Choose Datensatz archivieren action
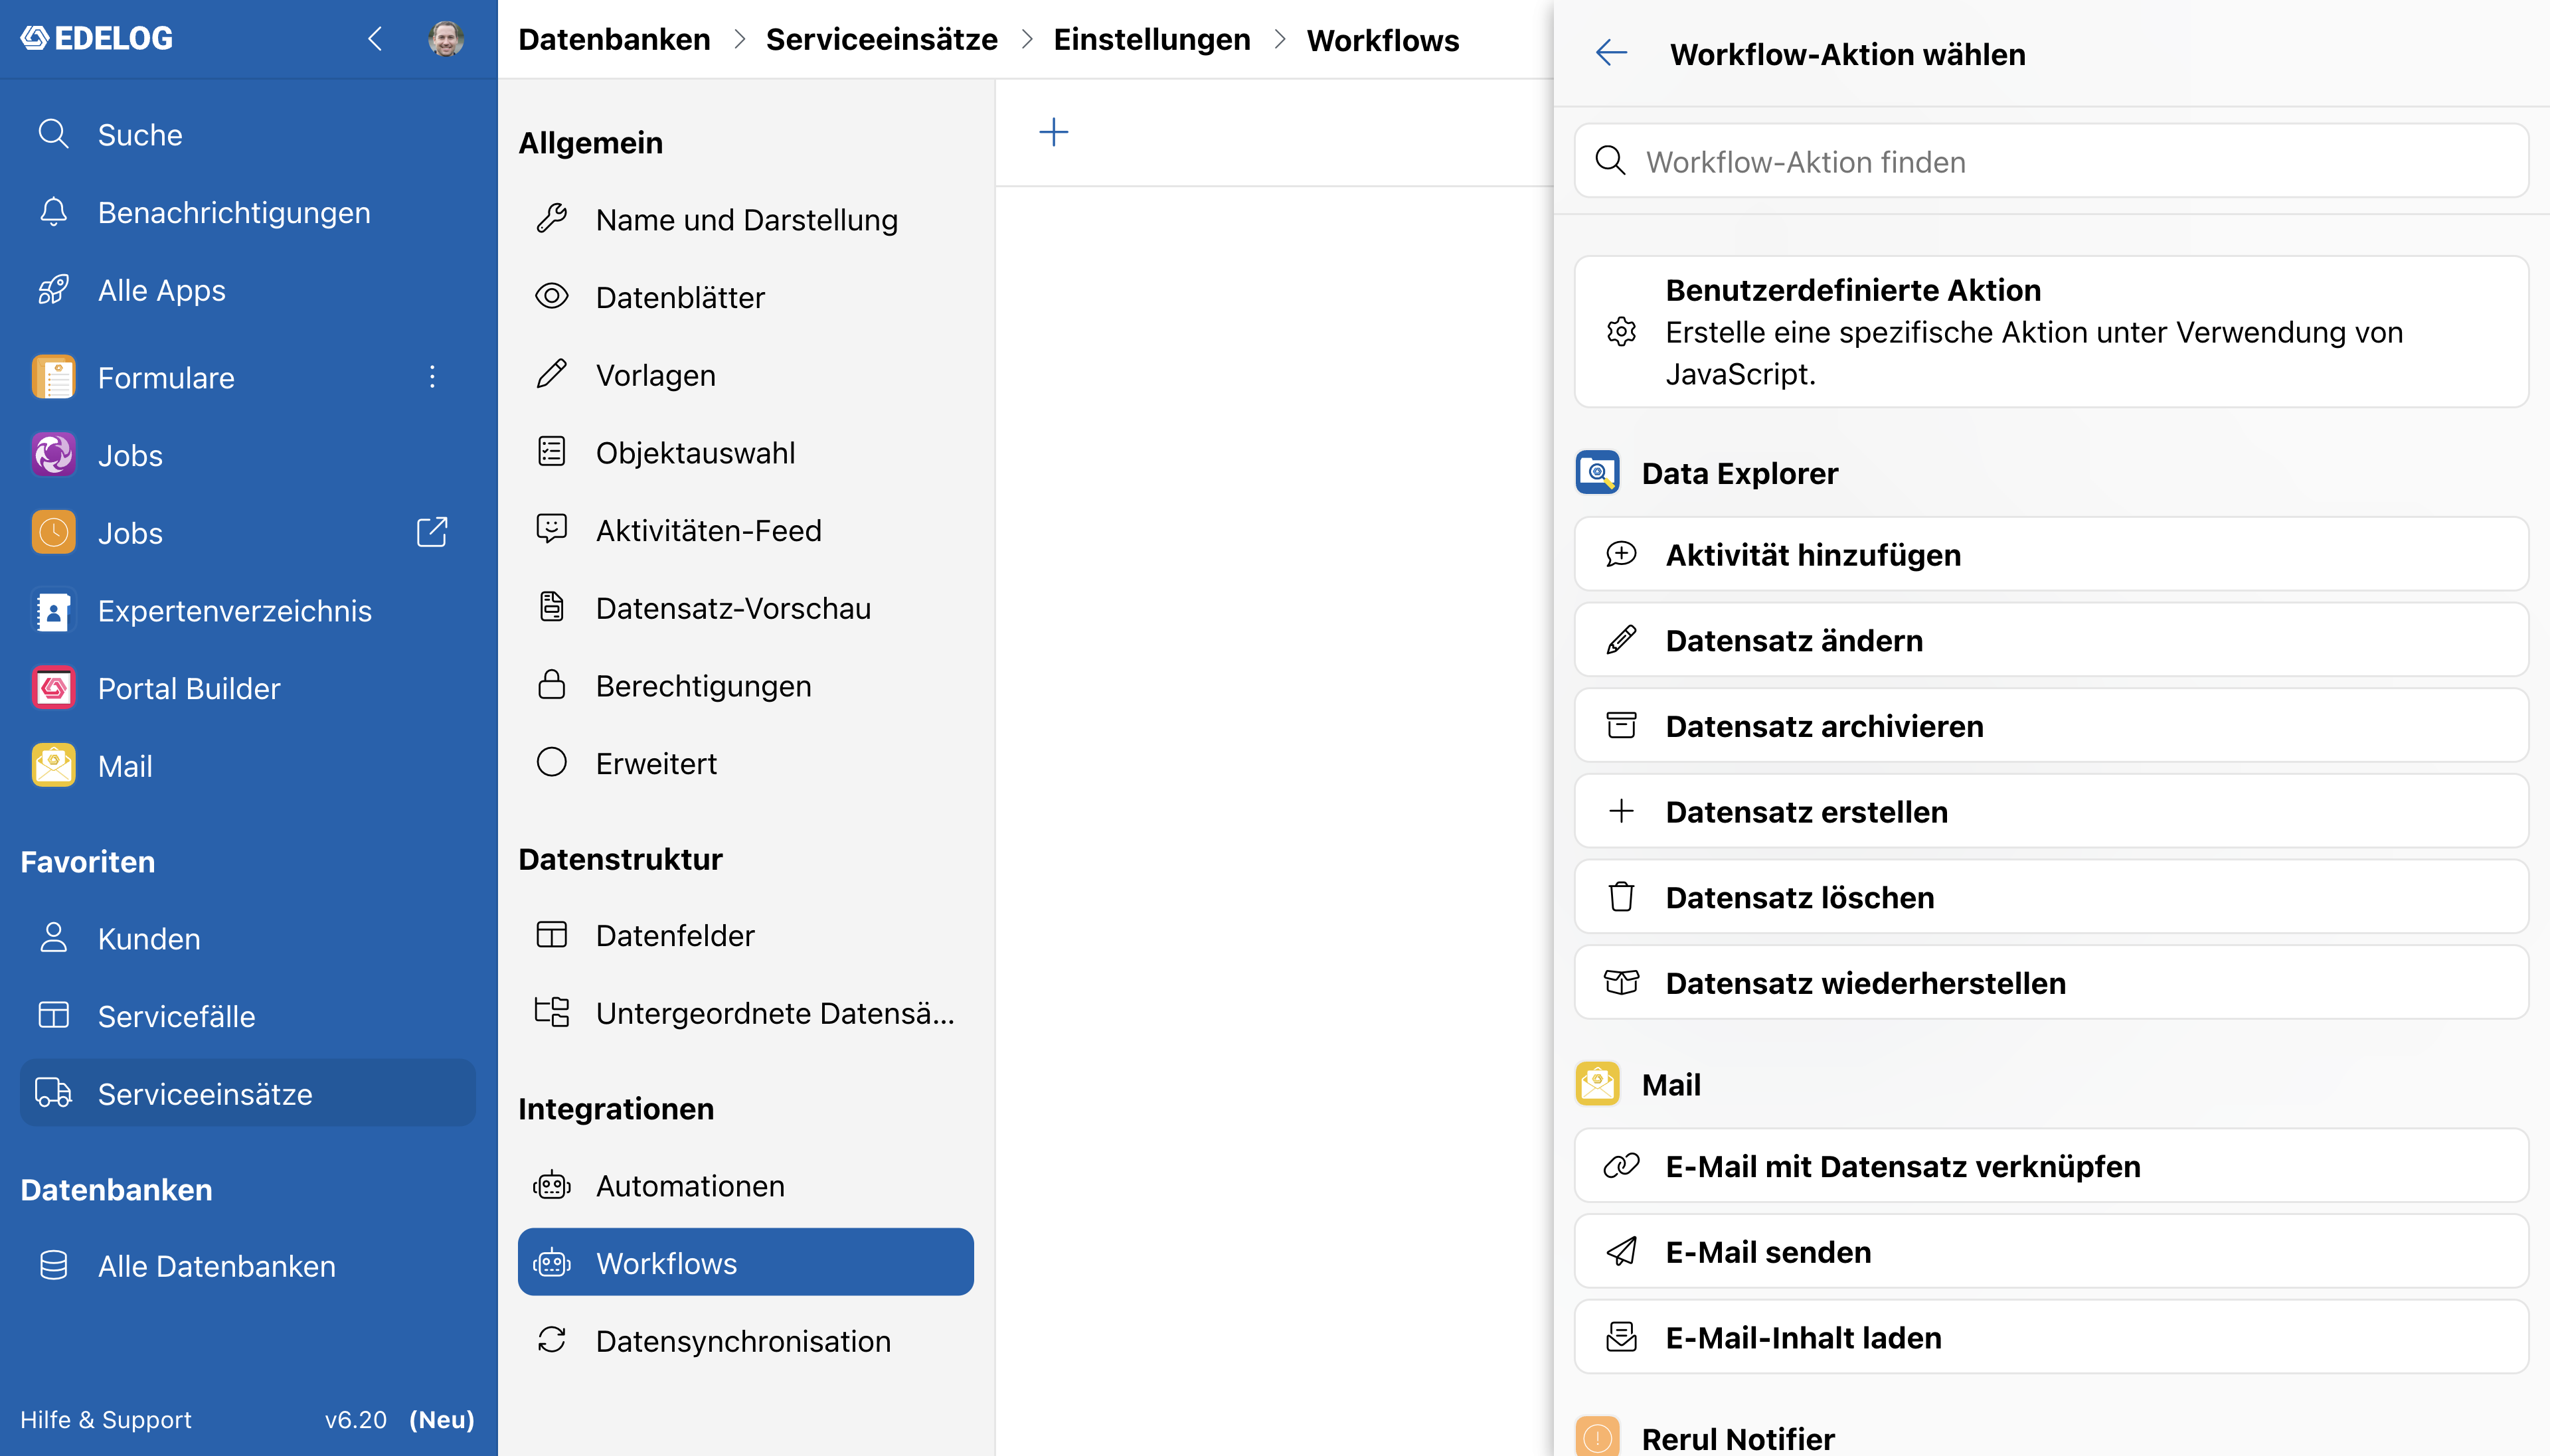 [2051, 725]
